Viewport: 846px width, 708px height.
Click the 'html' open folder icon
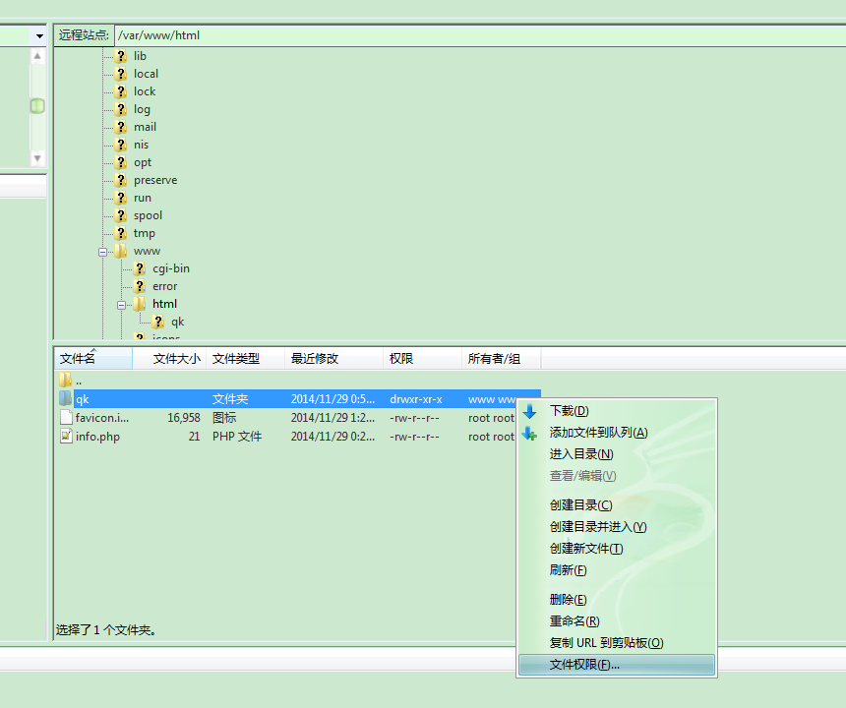coord(140,304)
